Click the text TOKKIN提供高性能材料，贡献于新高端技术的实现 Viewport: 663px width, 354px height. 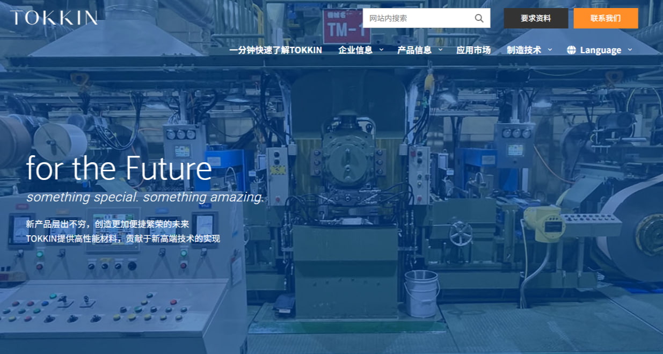123,239
